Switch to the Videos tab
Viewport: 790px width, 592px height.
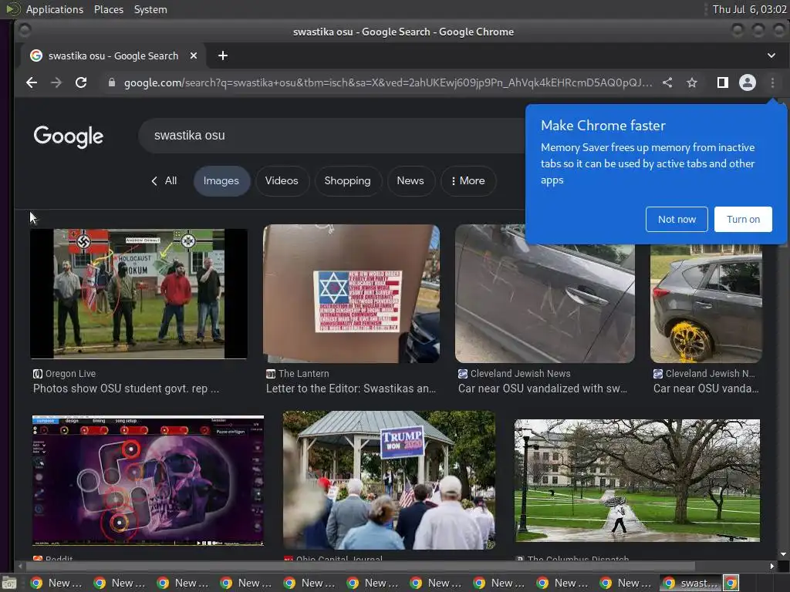pos(282,180)
